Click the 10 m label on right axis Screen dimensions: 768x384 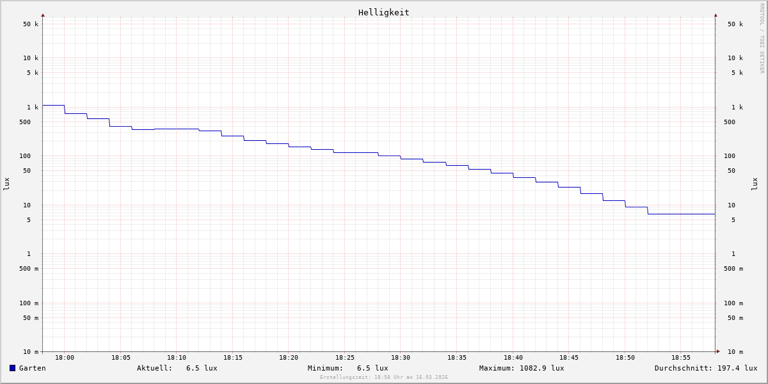735,352
